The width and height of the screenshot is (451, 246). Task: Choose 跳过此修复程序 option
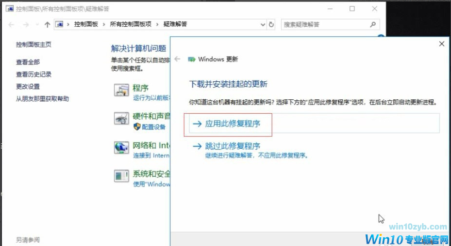(250, 150)
